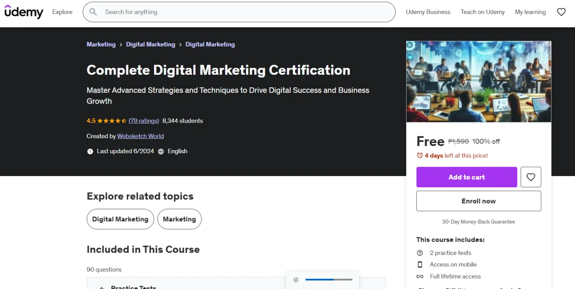Click the brightness sun icon
Screen dimensions: 575x289
(296, 280)
